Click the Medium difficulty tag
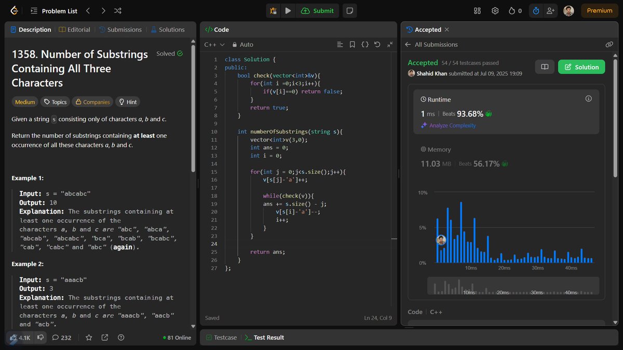This screenshot has height=350, width=623. [25, 102]
